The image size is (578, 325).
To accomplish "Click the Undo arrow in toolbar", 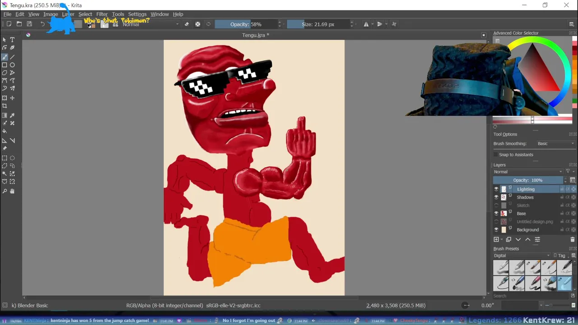I will (42, 24).
